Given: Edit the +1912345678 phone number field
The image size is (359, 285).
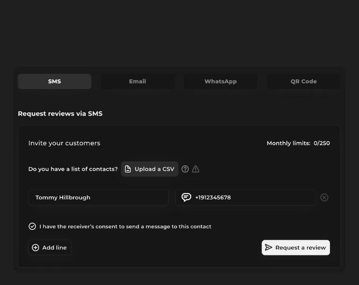Looking at the screenshot, I should coord(245,197).
